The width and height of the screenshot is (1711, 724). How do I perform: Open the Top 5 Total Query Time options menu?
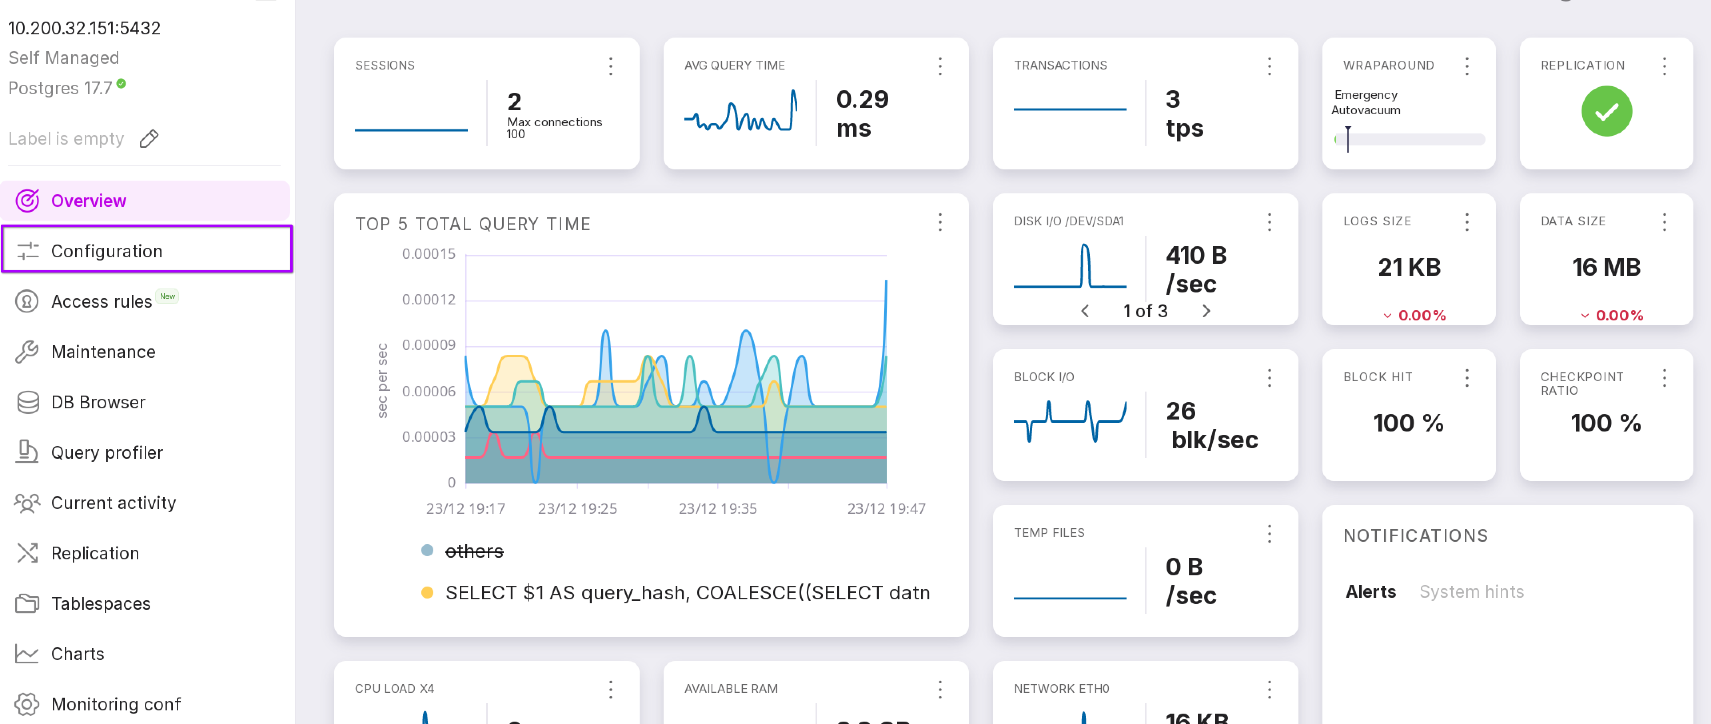click(939, 222)
